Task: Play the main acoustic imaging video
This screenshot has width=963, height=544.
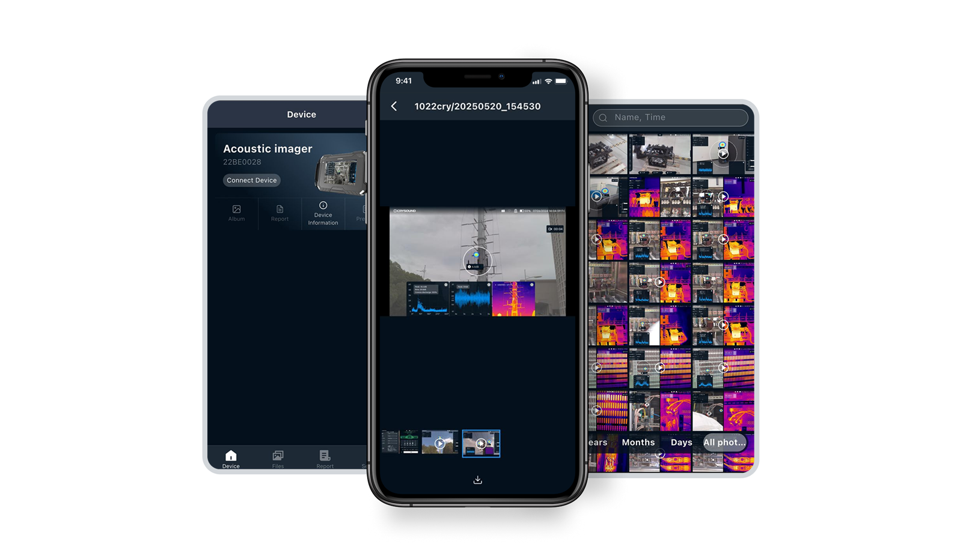Action: click(477, 261)
